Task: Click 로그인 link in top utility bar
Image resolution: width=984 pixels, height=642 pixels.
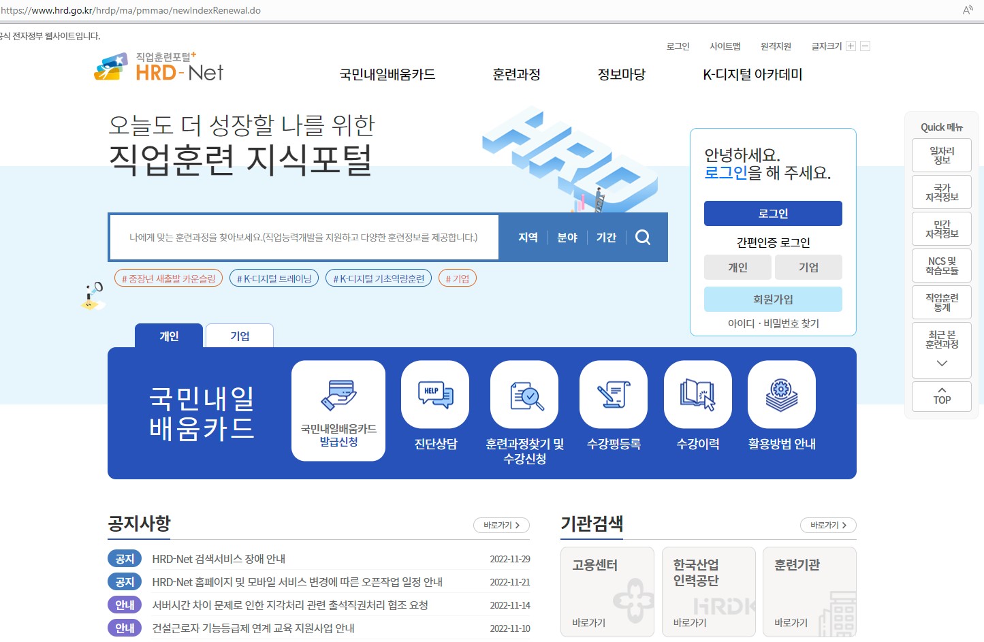Action: coord(678,46)
